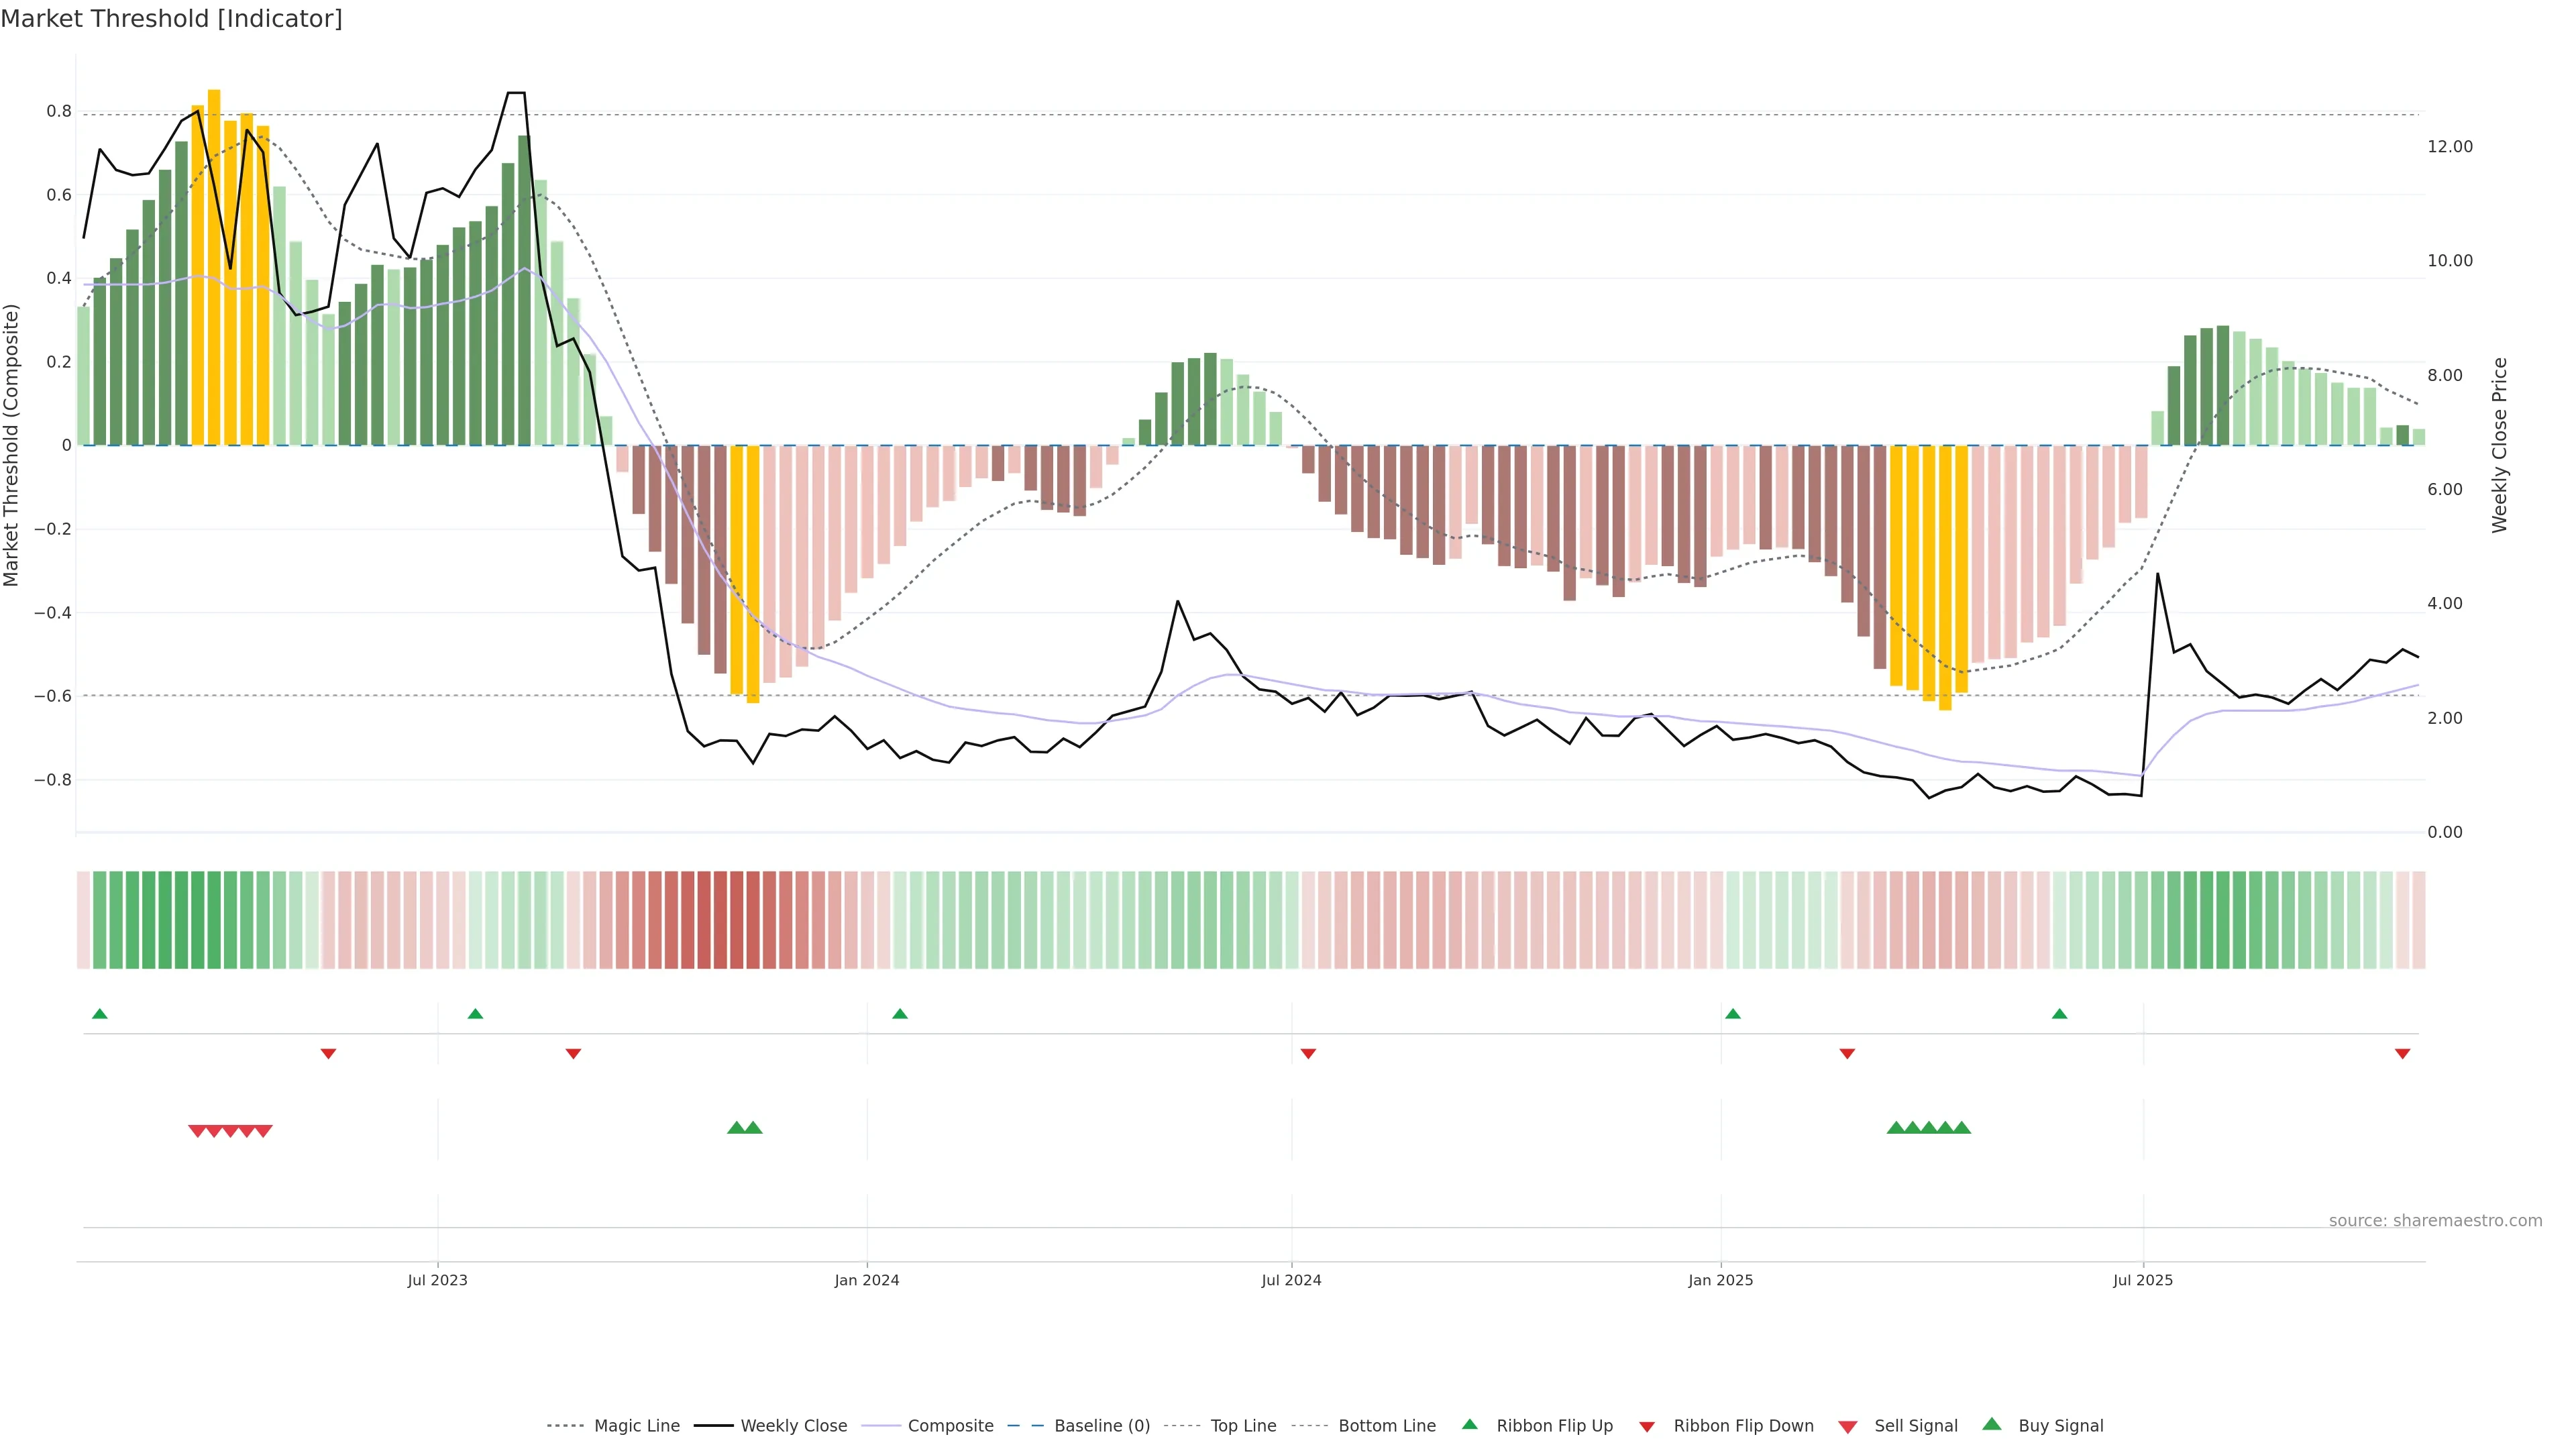Click the first ribbon flip up marker at chart start
The height and width of the screenshot is (1449, 2576).
(x=100, y=1014)
